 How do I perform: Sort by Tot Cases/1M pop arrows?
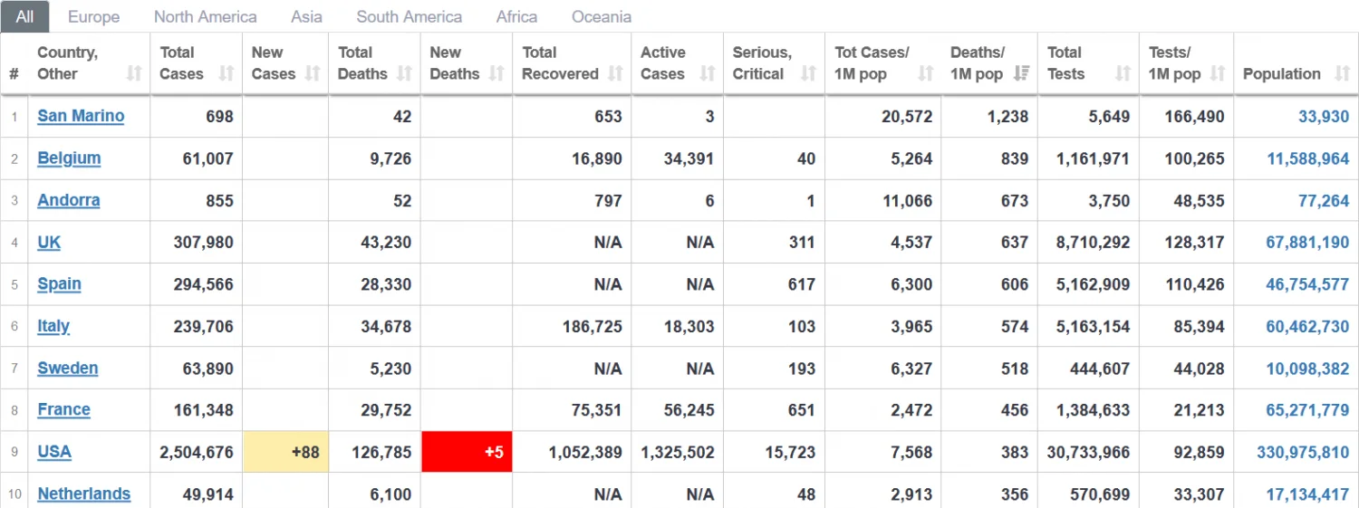(x=925, y=74)
